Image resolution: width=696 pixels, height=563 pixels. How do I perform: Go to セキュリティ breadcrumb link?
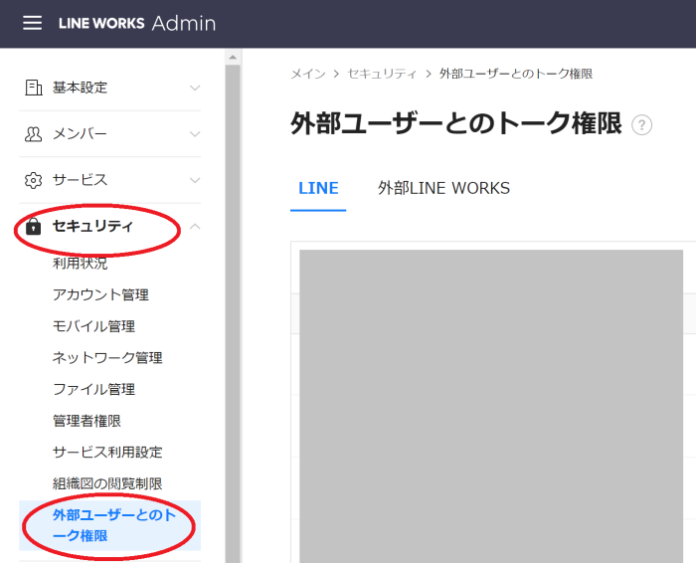point(382,74)
